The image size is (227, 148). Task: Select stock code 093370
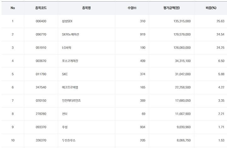point(41,127)
